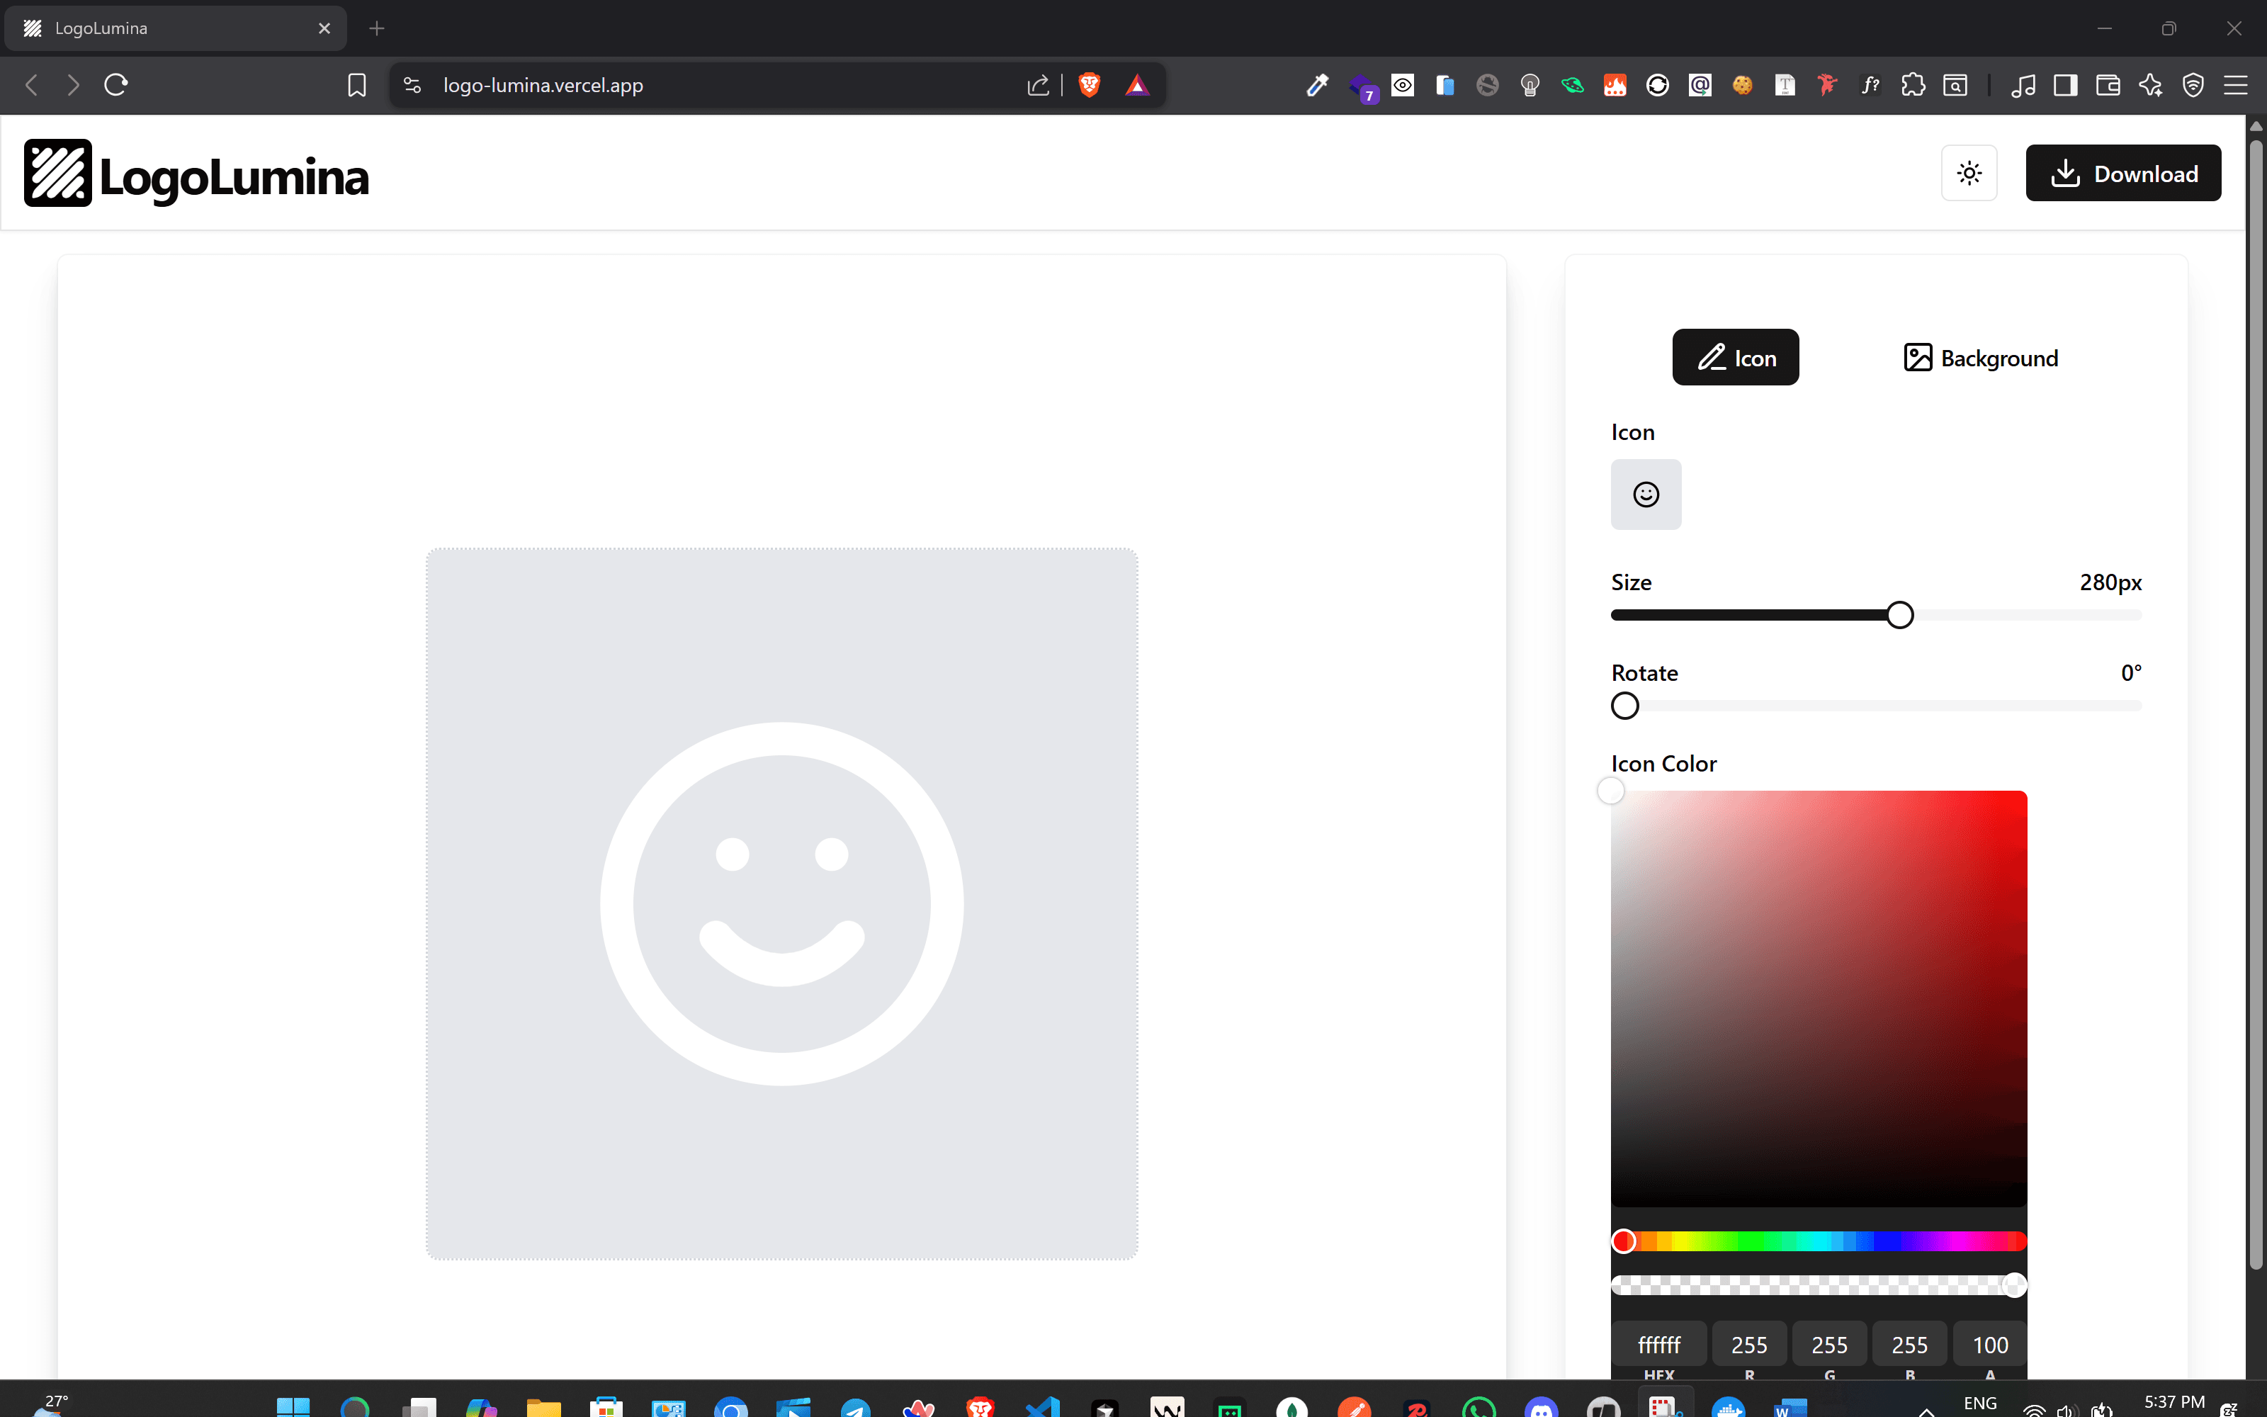Image resolution: width=2267 pixels, height=1417 pixels.
Task: Open the lightbulb extension
Action: coord(1530,85)
